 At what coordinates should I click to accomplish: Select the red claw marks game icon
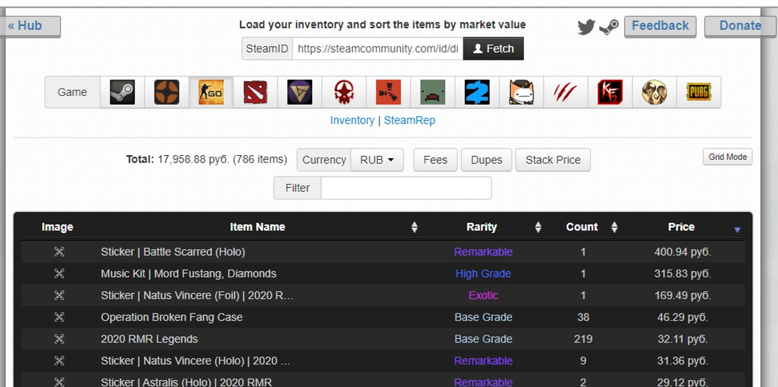coord(566,92)
